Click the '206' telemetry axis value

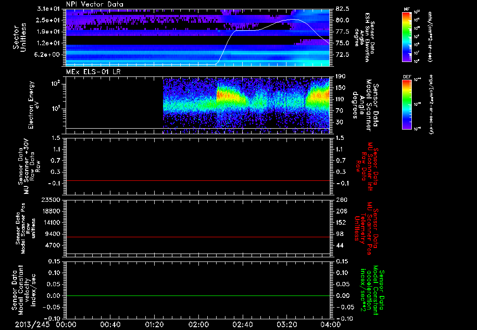[x=341, y=211]
